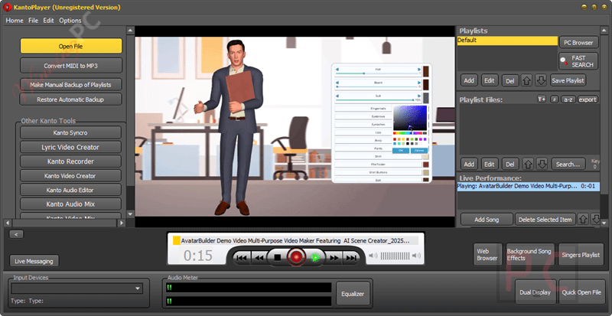Select the Playing: AvatarBuilder live performance row

528,187
